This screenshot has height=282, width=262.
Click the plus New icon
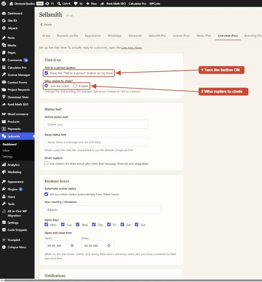click(x=88, y=4)
